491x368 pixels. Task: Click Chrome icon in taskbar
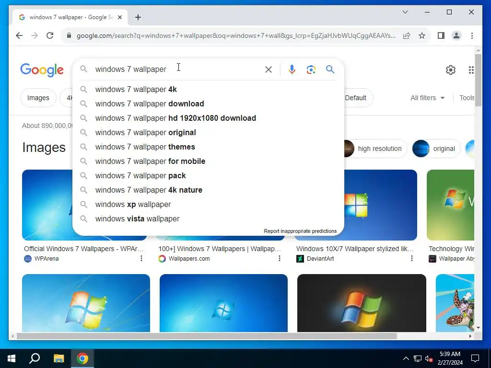click(82, 358)
